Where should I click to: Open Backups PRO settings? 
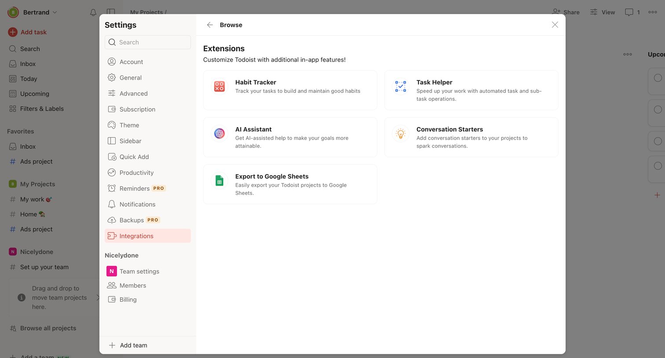[148, 220]
